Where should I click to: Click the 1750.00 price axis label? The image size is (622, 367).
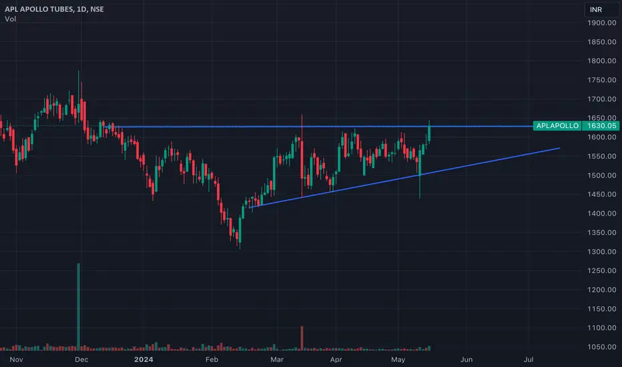click(602, 80)
